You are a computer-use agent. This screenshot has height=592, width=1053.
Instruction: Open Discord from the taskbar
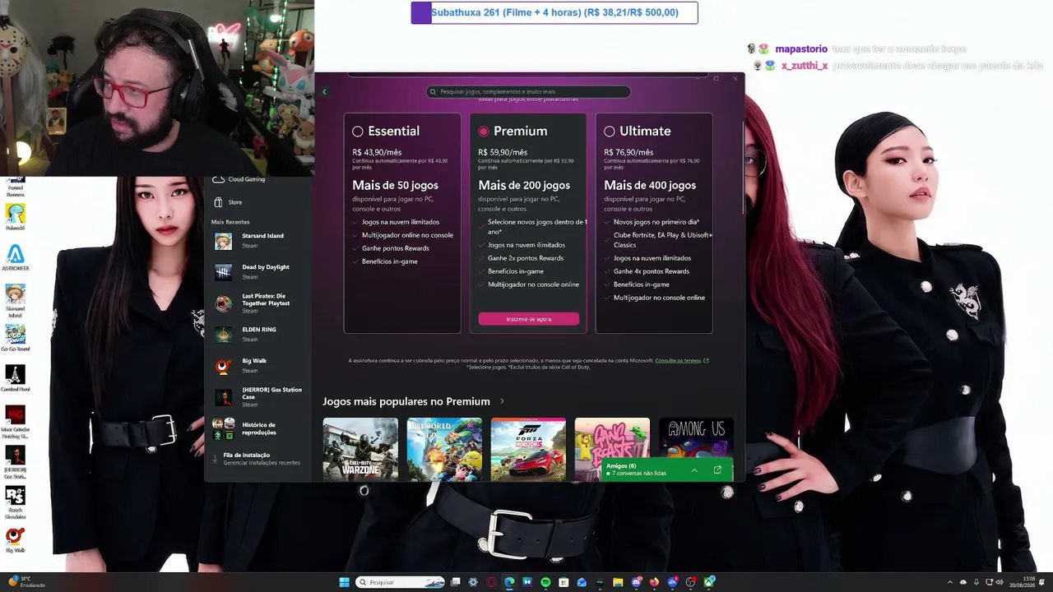[x=636, y=582]
